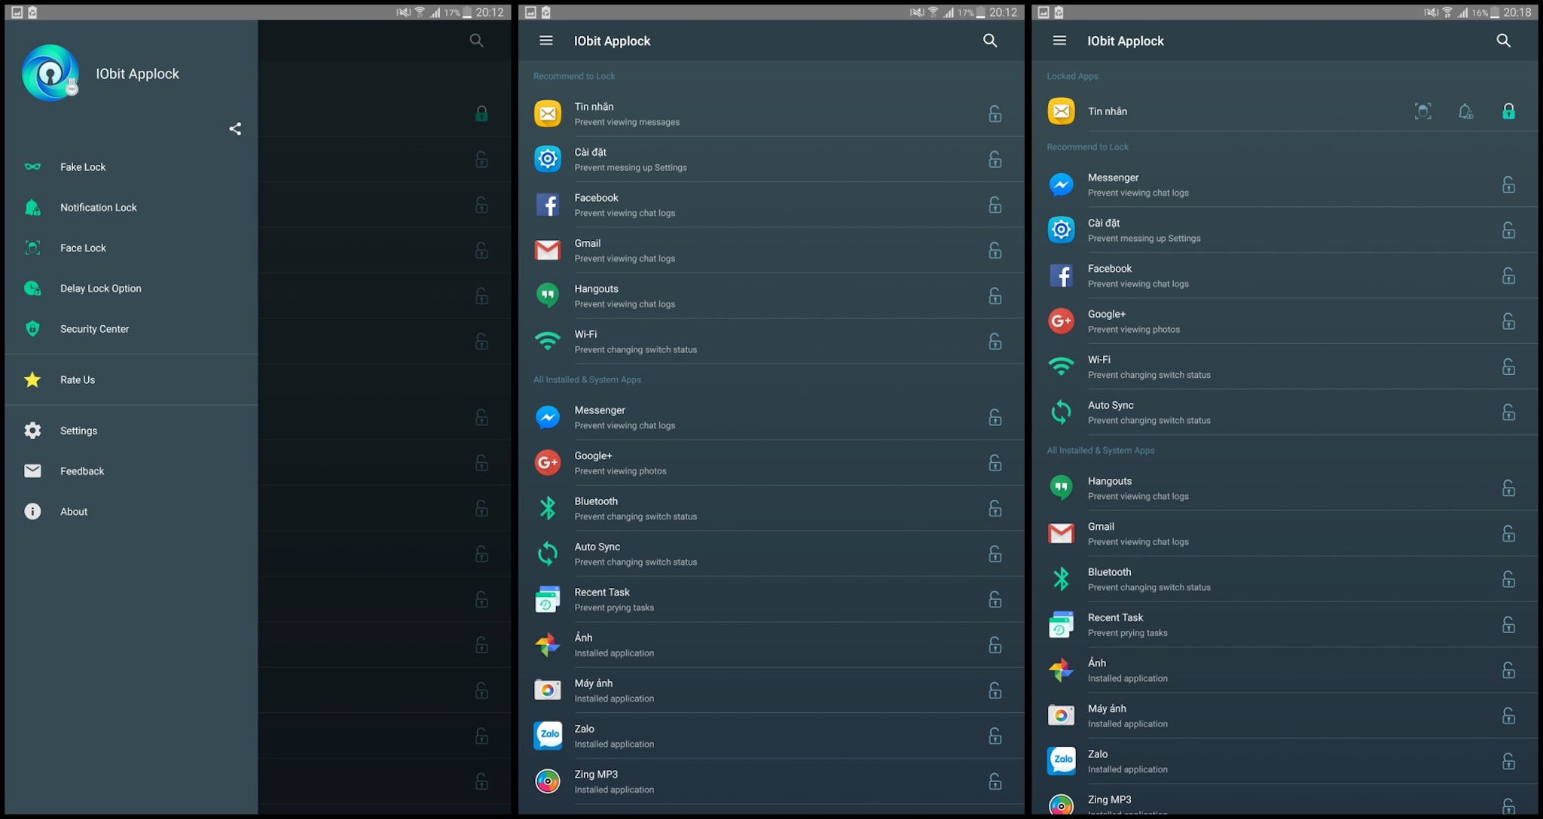1543x819 pixels.
Task: Lock Hangouts on the right screen
Action: pos(1508,489)
